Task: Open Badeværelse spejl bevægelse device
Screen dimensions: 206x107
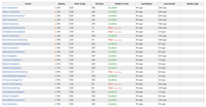Action: click(x=16, y=44)
